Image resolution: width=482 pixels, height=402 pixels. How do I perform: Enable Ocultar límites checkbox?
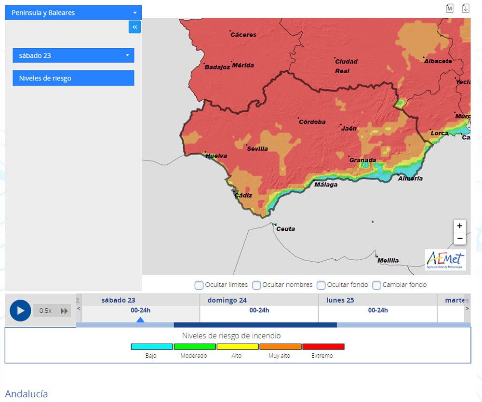(199, 285)
